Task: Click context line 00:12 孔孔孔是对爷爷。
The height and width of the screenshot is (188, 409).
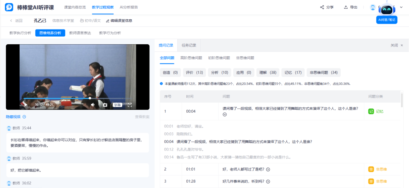Action: coord(184,149)
